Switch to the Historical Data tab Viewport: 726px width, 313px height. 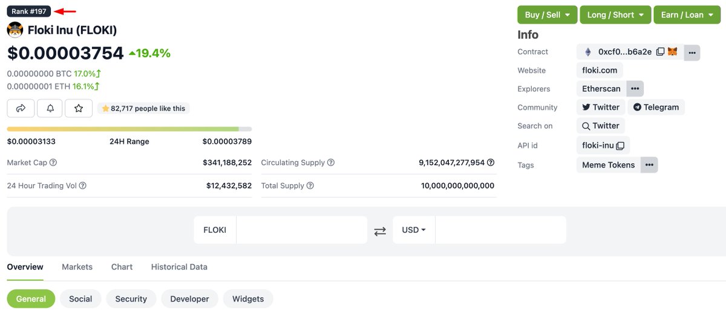(x=179, y=266)
